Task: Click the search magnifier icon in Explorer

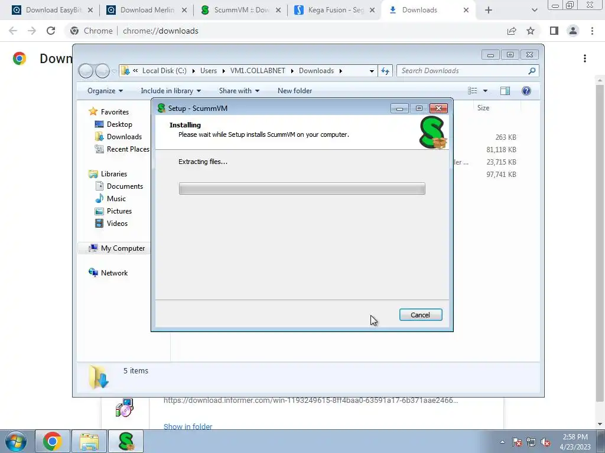Action: point(532,71)
